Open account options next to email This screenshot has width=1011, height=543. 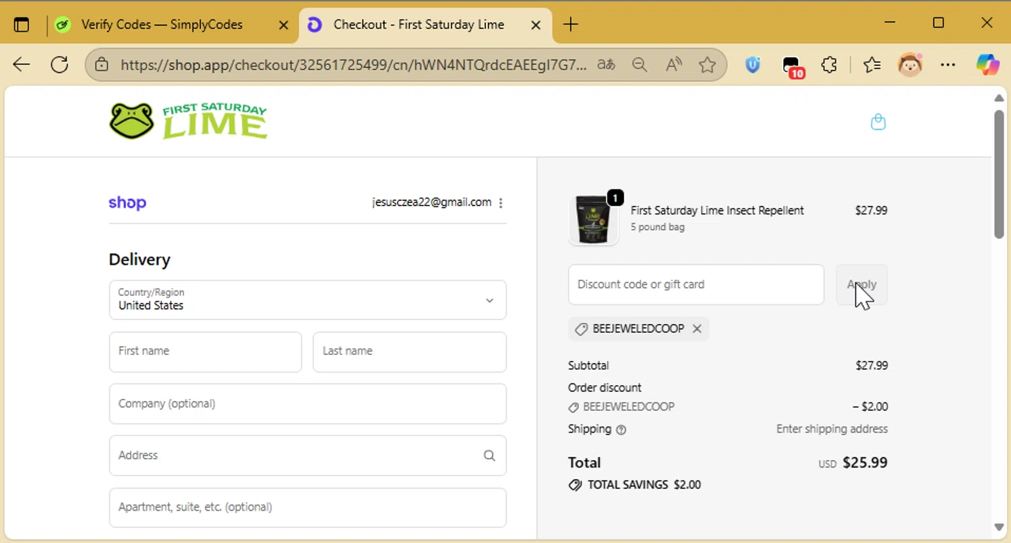click(x=501, y=203)
